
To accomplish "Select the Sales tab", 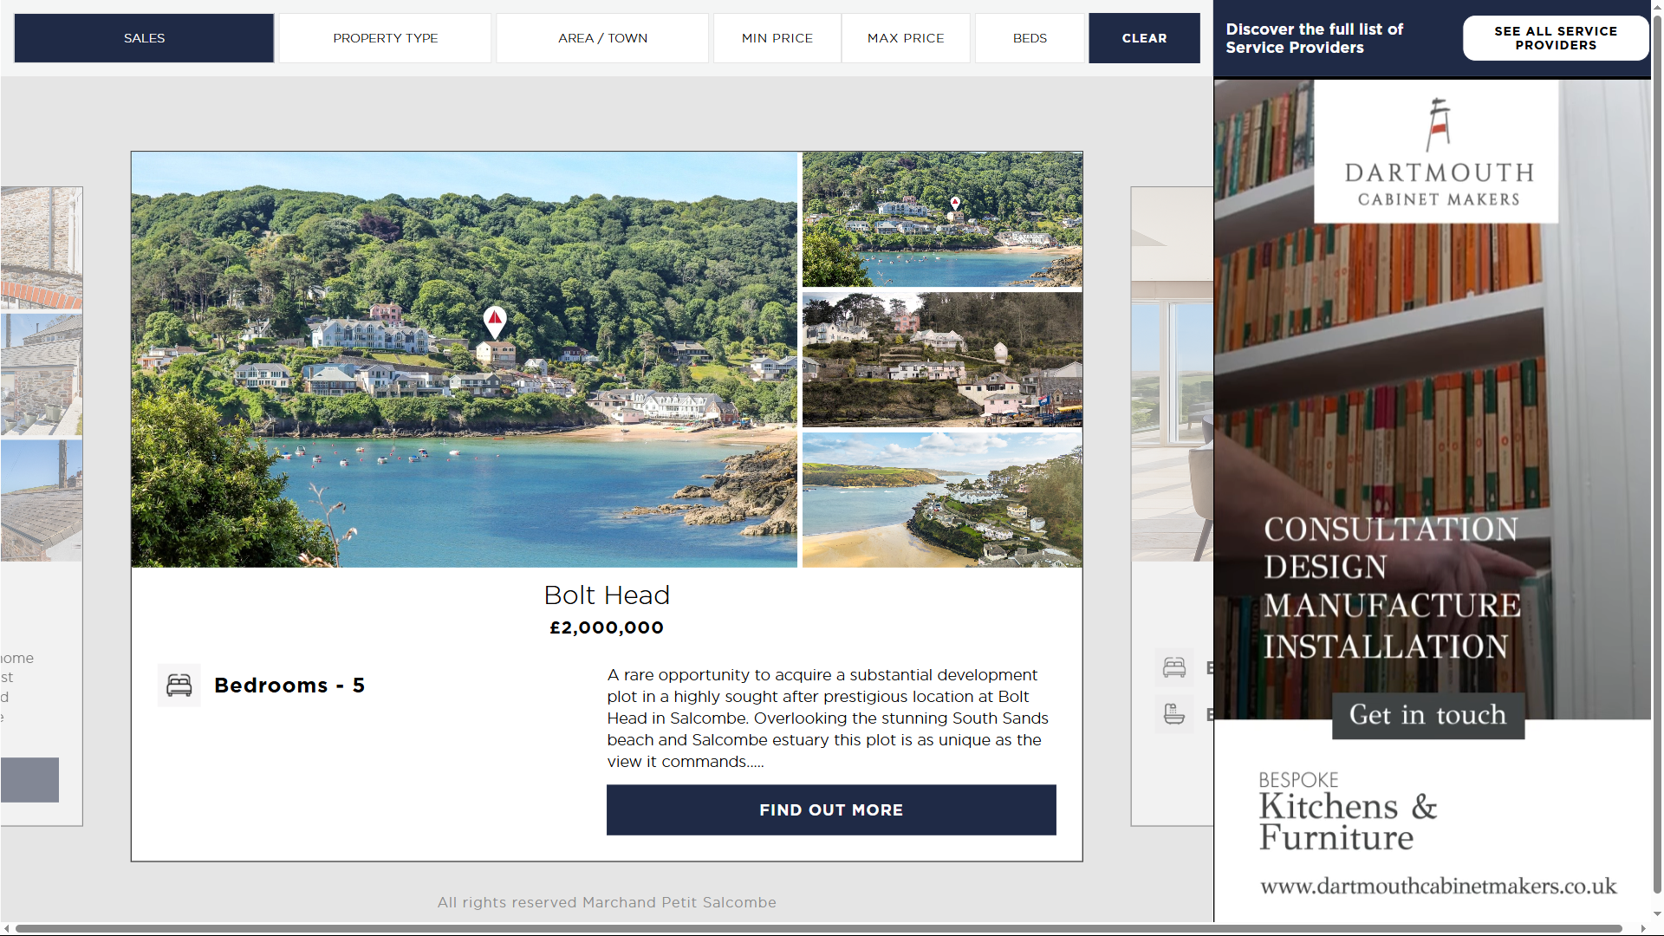I will (x=144, y=38).
